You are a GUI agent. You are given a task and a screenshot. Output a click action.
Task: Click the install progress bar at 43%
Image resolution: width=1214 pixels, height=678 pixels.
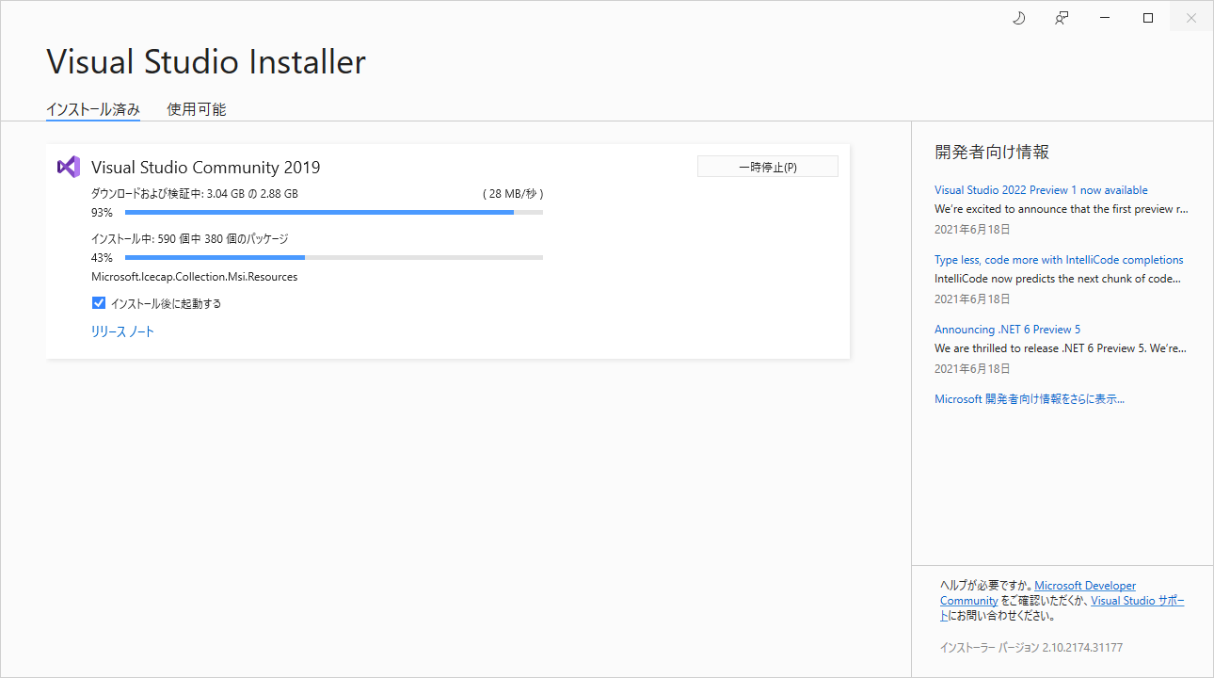pos(334,258)
